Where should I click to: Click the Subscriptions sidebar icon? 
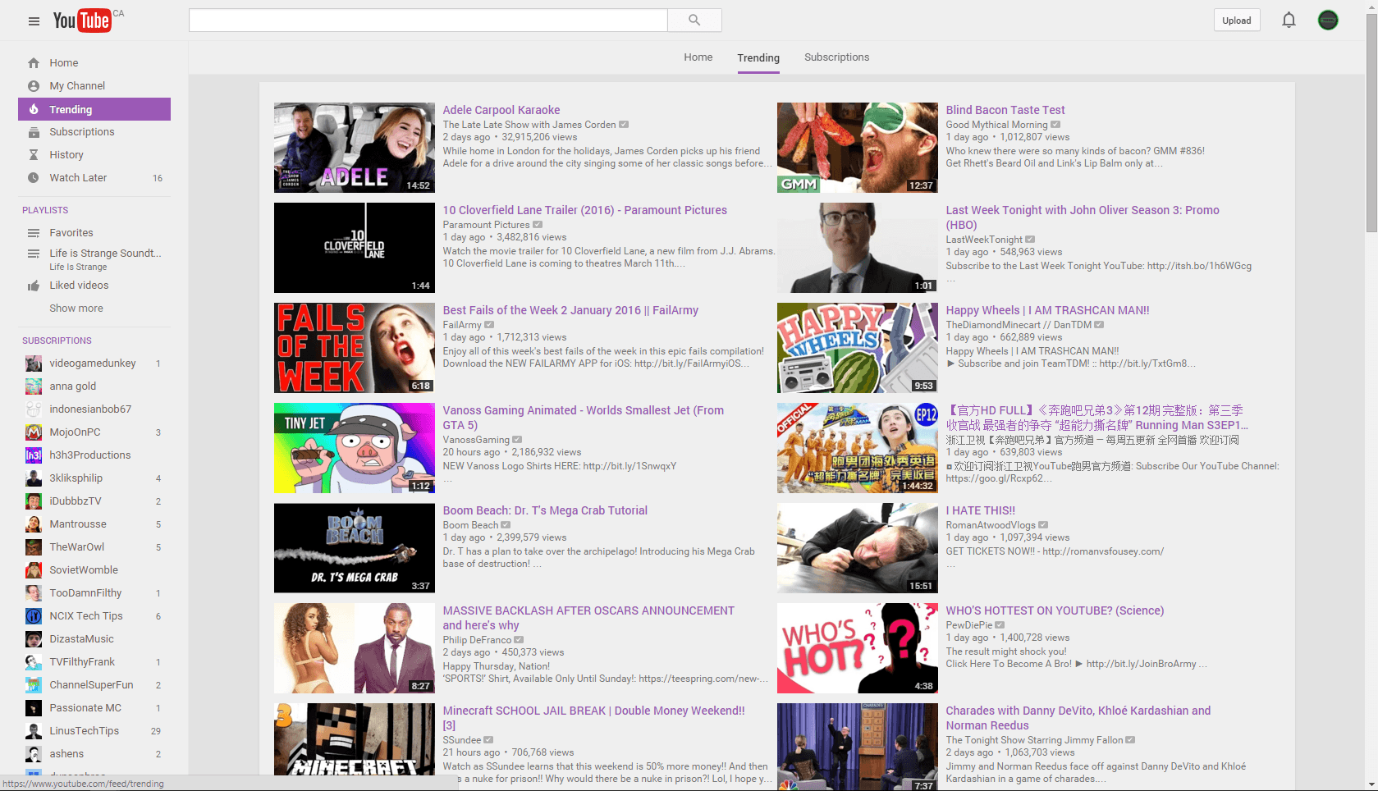[34, 132]
